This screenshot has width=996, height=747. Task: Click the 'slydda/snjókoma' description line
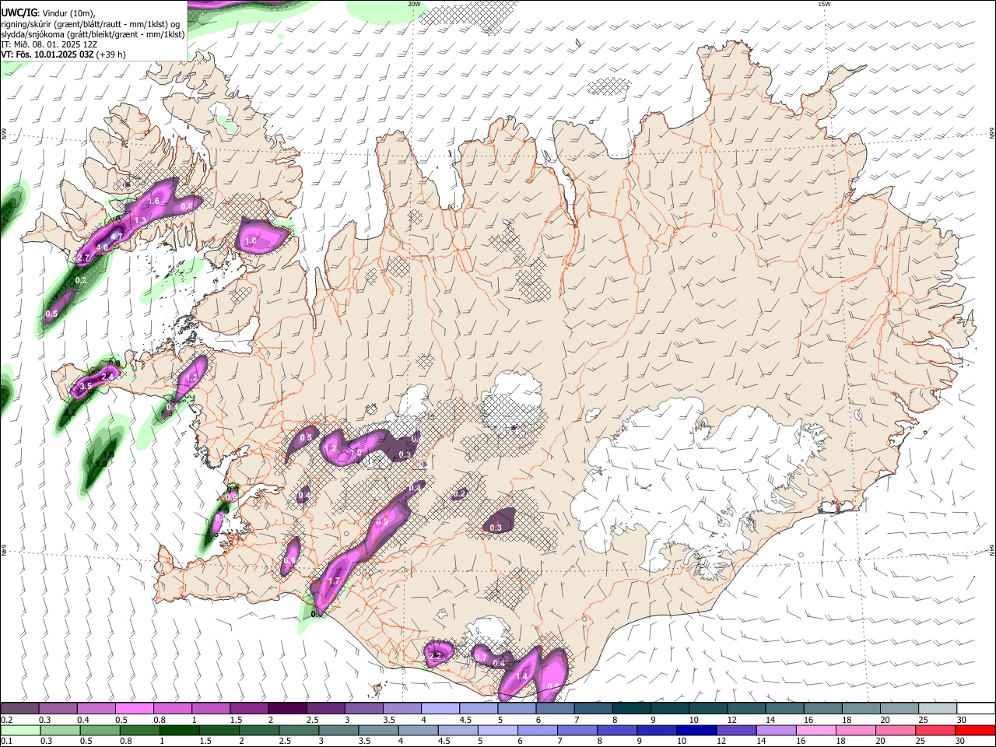click(x=93, y=34)
